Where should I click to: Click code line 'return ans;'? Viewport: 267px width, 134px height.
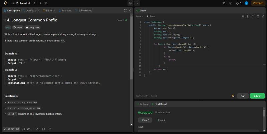(161, 69)
